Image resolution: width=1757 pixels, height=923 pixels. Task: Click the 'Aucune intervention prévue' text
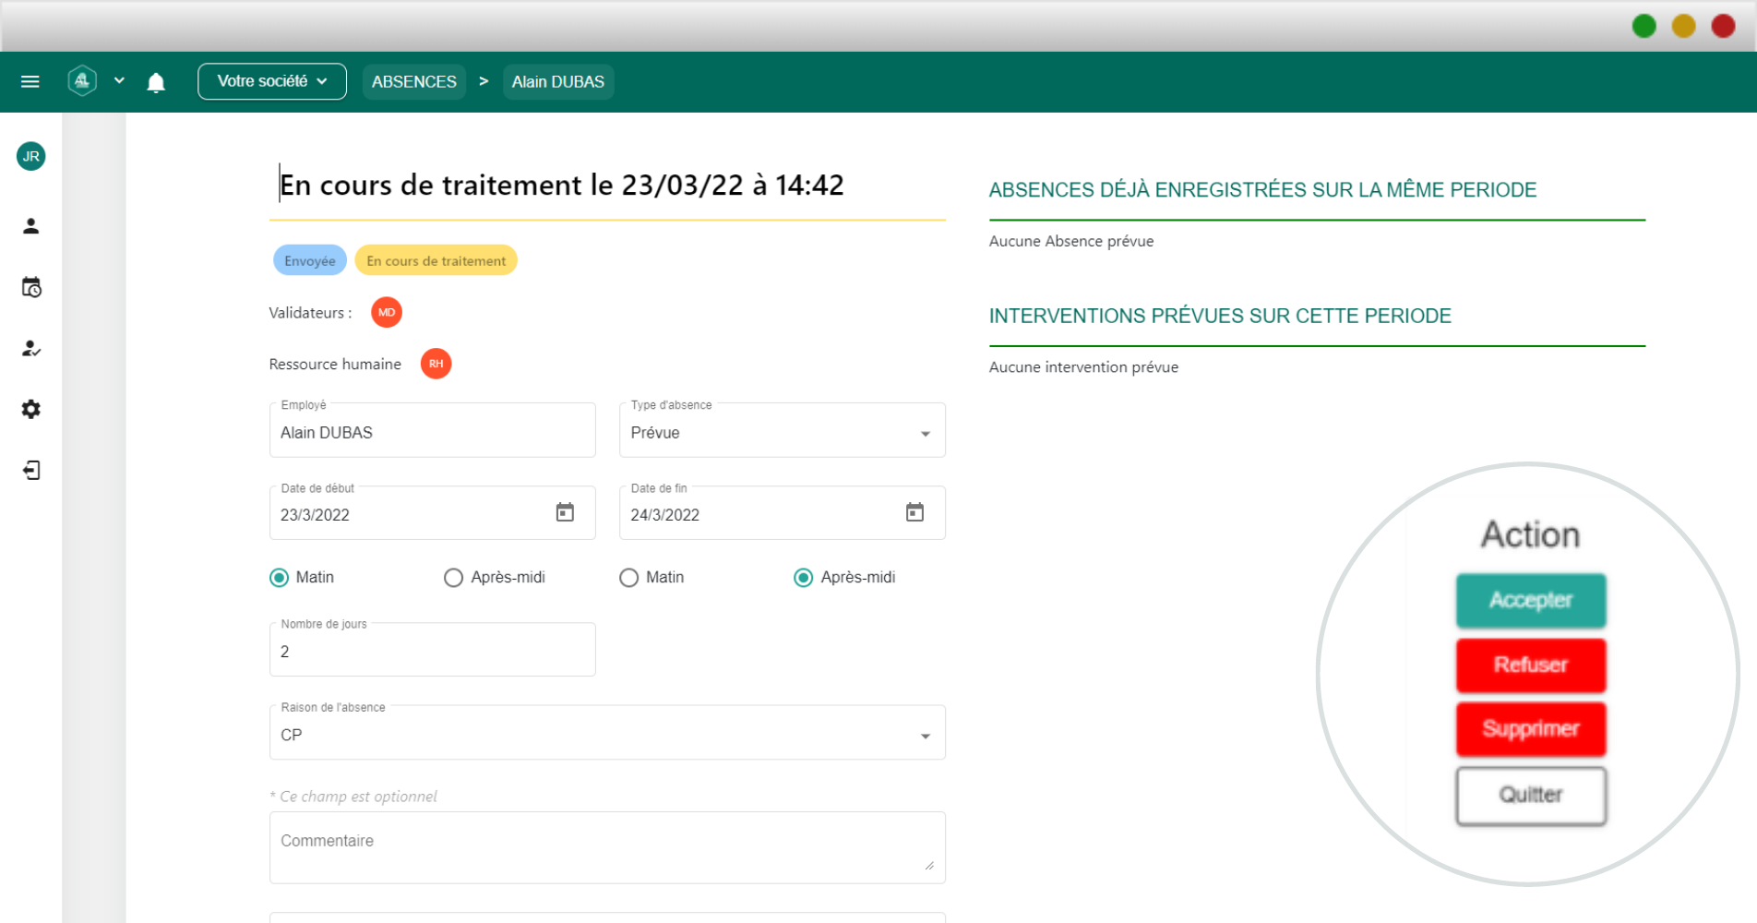point(1083,367)
